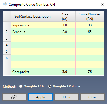Click the Clear button

coord(66,97)
